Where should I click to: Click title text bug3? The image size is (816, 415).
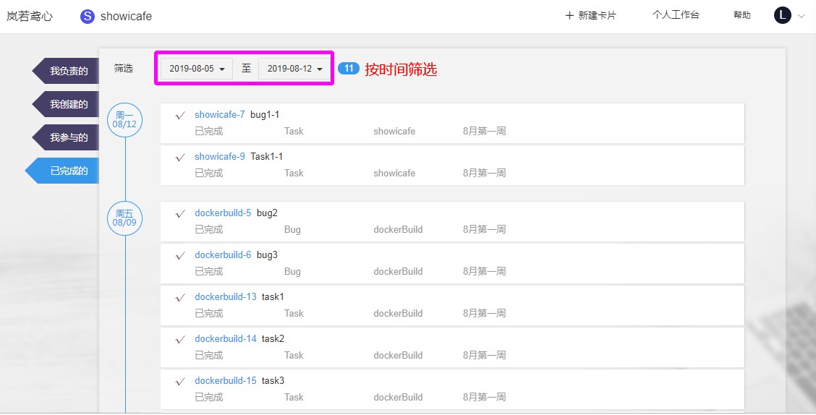(267, 254)
